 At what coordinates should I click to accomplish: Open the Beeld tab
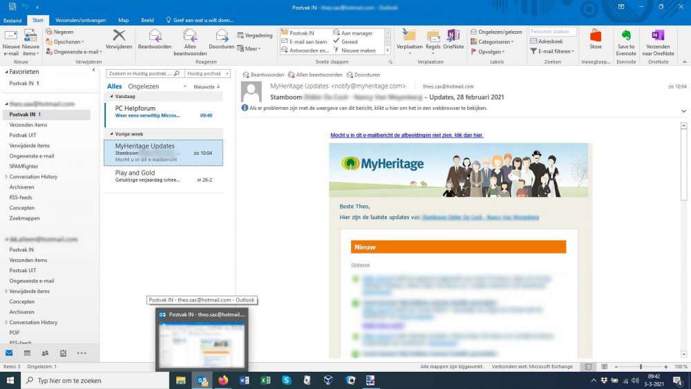tap(147, 20)
